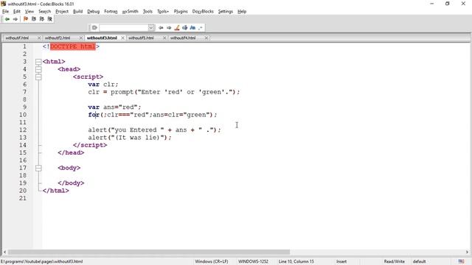This screenshot has width=472, height=265.
Task: Open the Fortran menu
Action: 111,12
